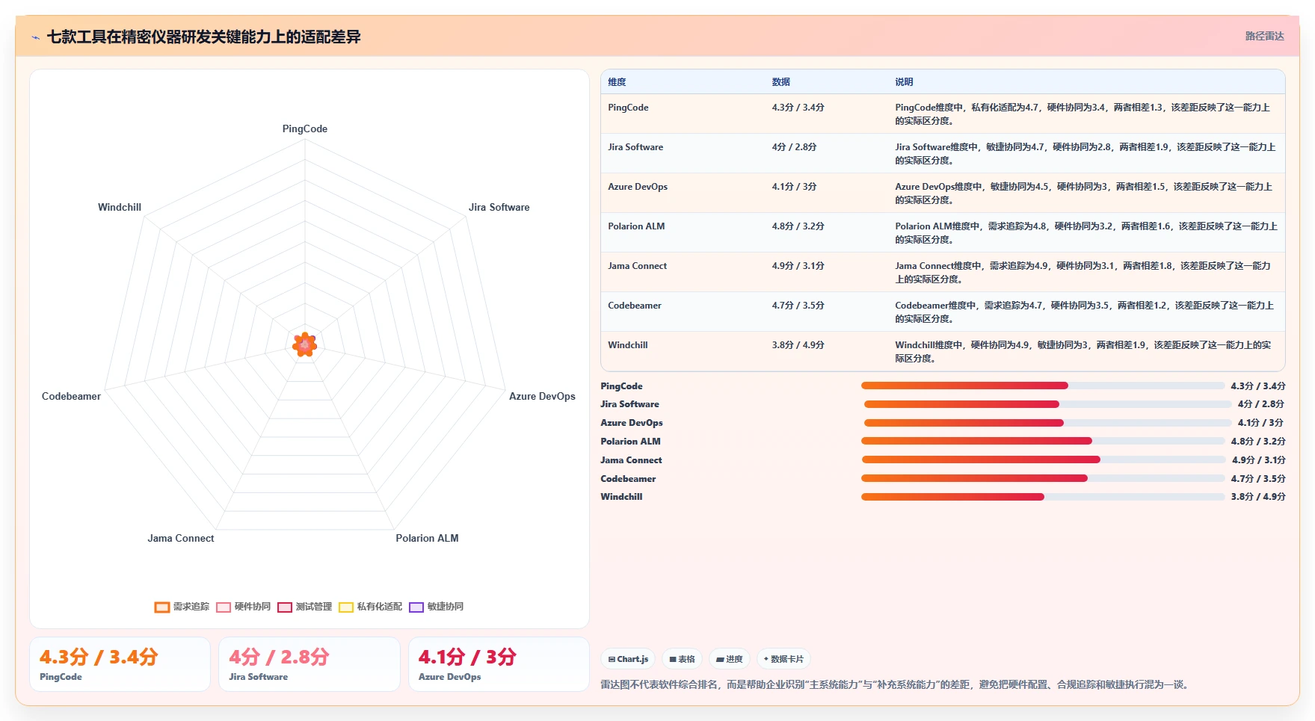Click the PingCode radar axis label

coord(305,129)
